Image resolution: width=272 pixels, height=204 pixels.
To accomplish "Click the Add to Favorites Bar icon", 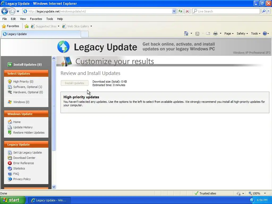I will (27, 26).
